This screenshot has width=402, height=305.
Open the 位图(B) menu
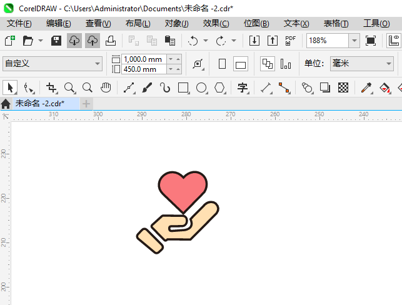[x=256, y=24]
